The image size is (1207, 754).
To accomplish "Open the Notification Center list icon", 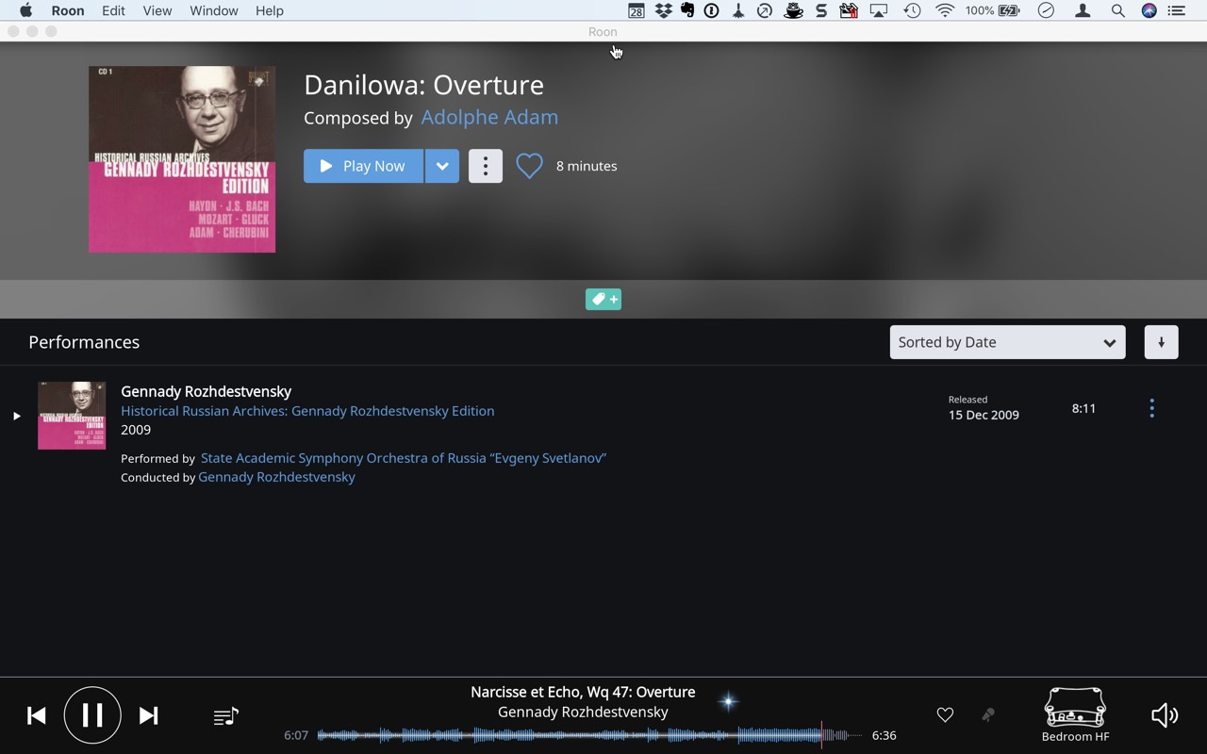I will (1177, 10).
